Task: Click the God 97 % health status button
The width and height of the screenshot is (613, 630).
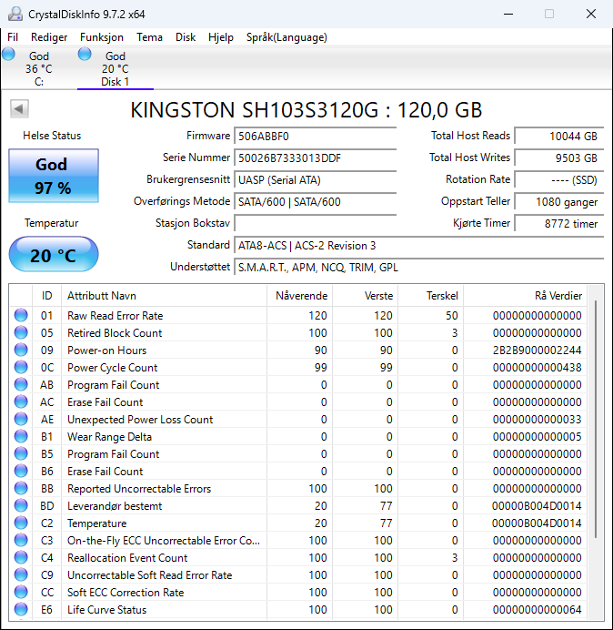Action: coord(54,176)
